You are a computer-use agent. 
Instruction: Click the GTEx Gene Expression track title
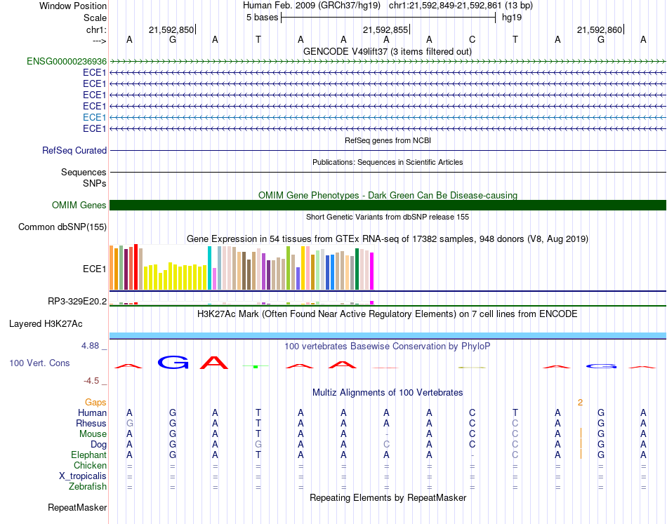click(388, 239)
